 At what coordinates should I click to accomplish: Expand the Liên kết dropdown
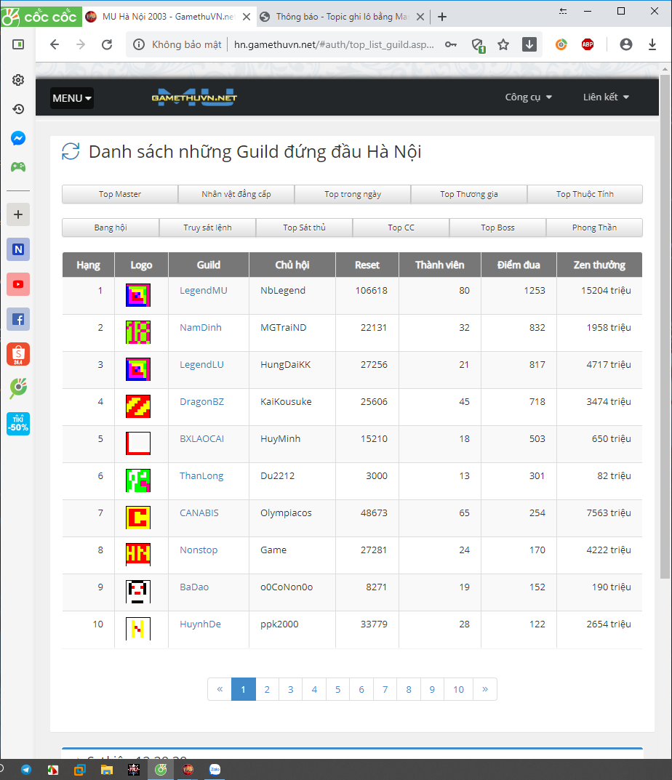click(x=606, y=97)
